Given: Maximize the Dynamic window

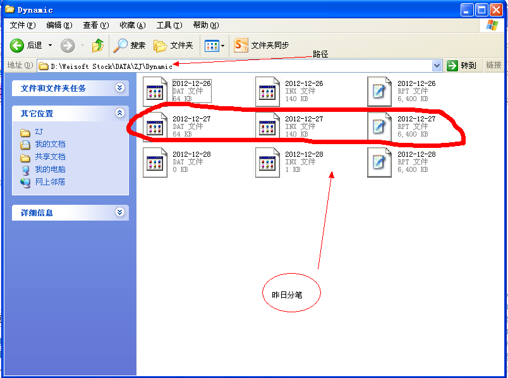Looking at the screenshot, I should coord(481,10).
